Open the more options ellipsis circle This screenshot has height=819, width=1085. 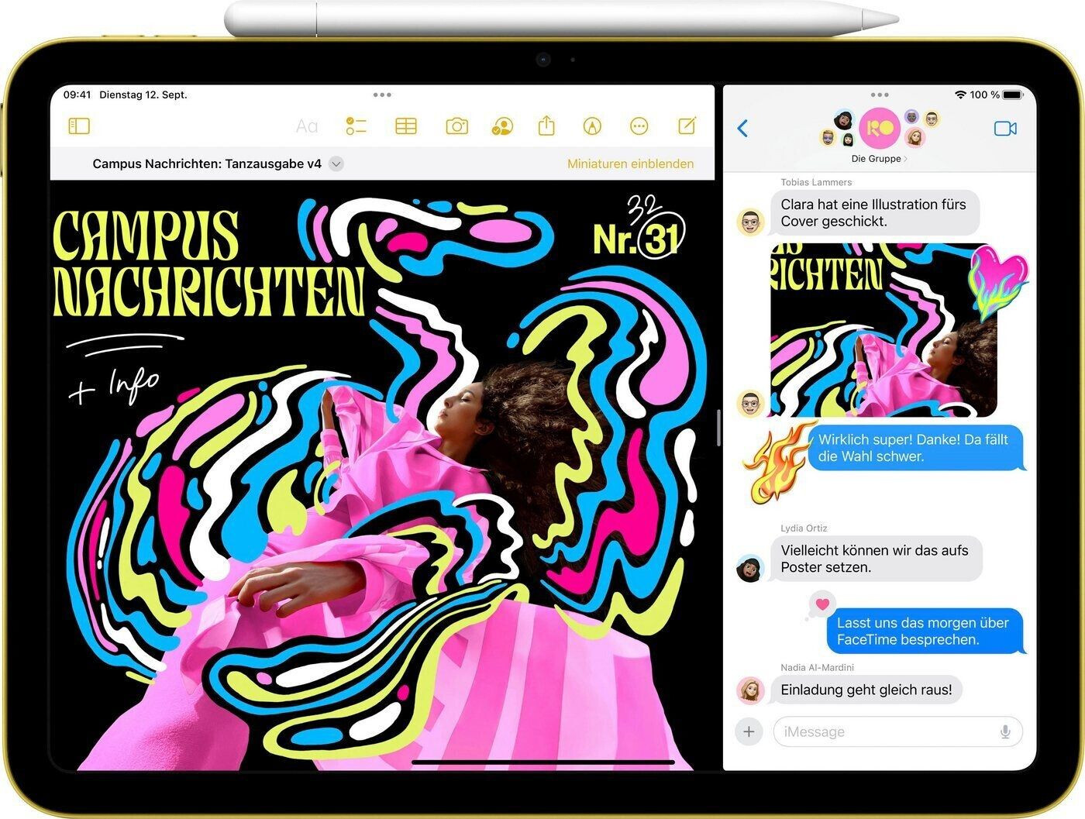[x=639, y=126]
